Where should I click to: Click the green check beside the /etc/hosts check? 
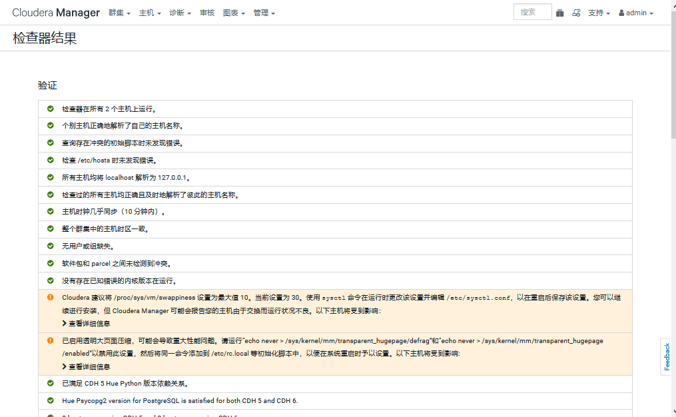pos(49,160)
